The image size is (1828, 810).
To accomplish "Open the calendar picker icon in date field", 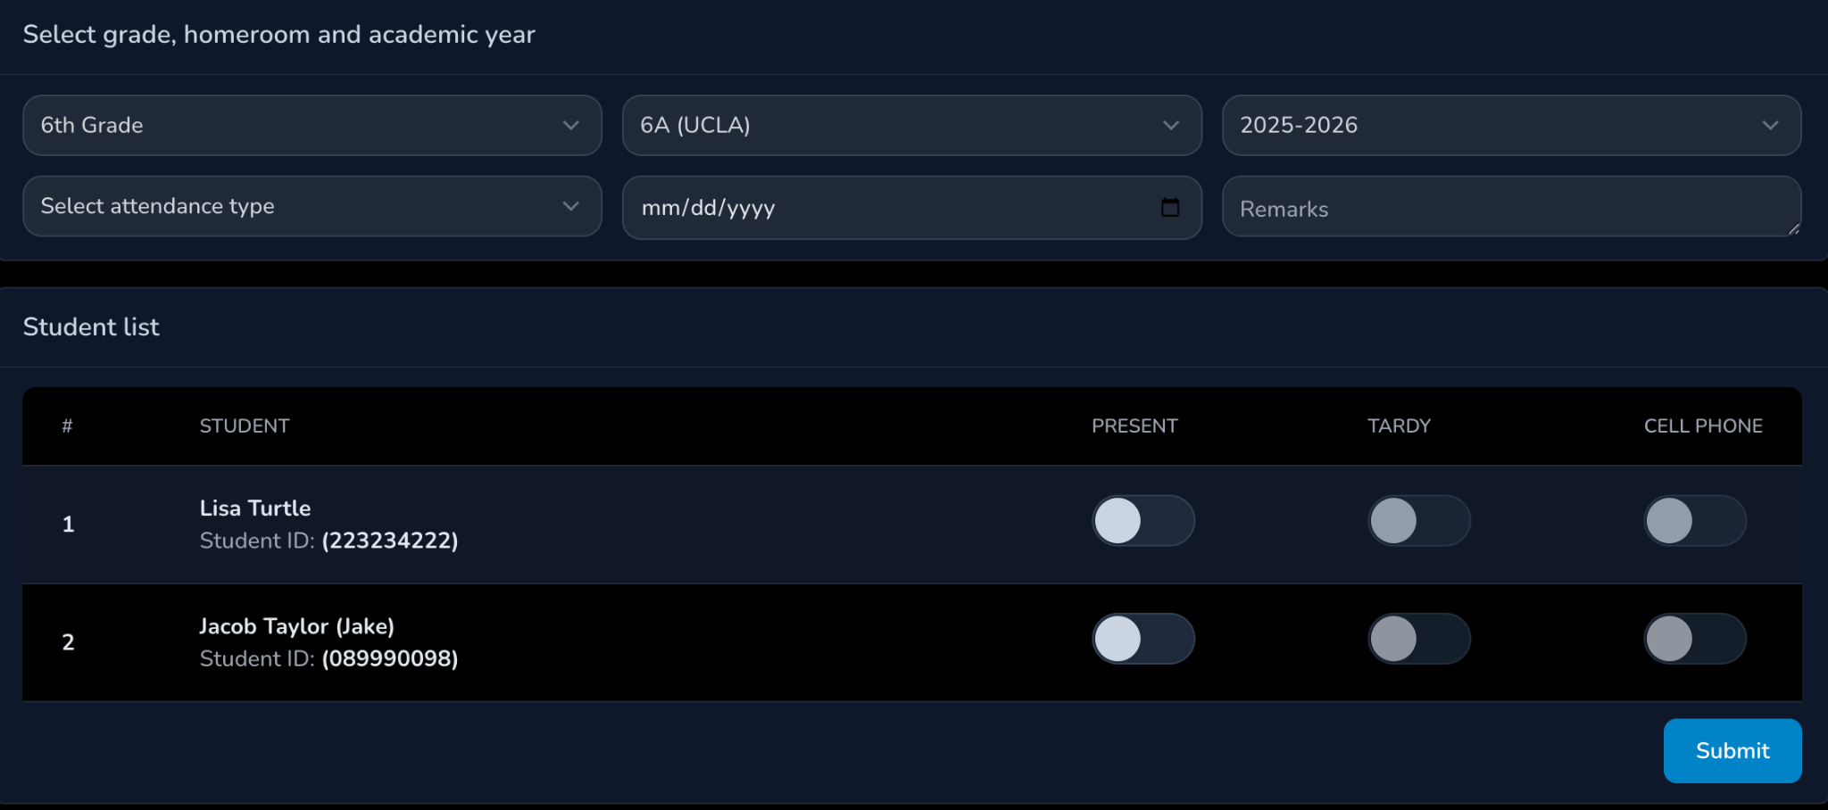I will point(1169,208).
